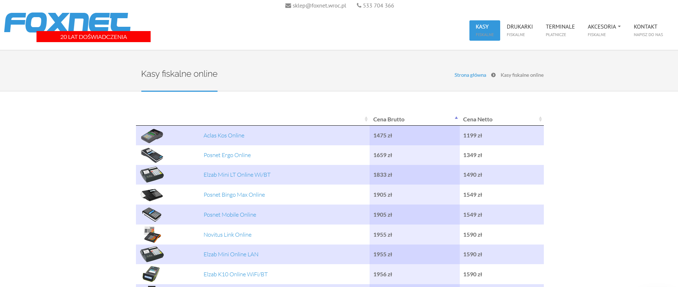Image resolution: width=678 pixels, height=287 pixels.
Task: Click the 1349 zł netto price
Action: click(x=473, y=155)
